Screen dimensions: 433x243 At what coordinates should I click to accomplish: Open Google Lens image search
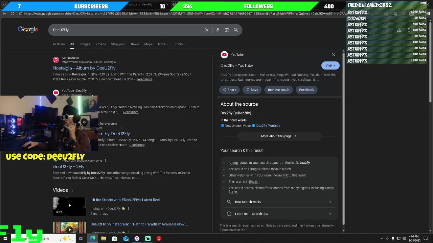[227, 30]
